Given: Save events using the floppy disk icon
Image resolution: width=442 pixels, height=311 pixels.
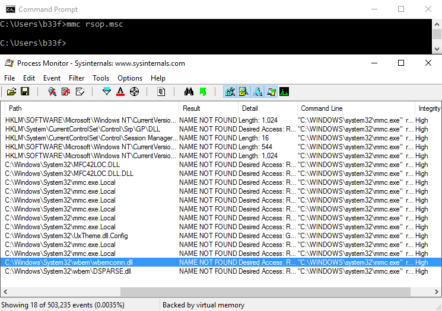Looking at the screenshot, I should point(25,92).
